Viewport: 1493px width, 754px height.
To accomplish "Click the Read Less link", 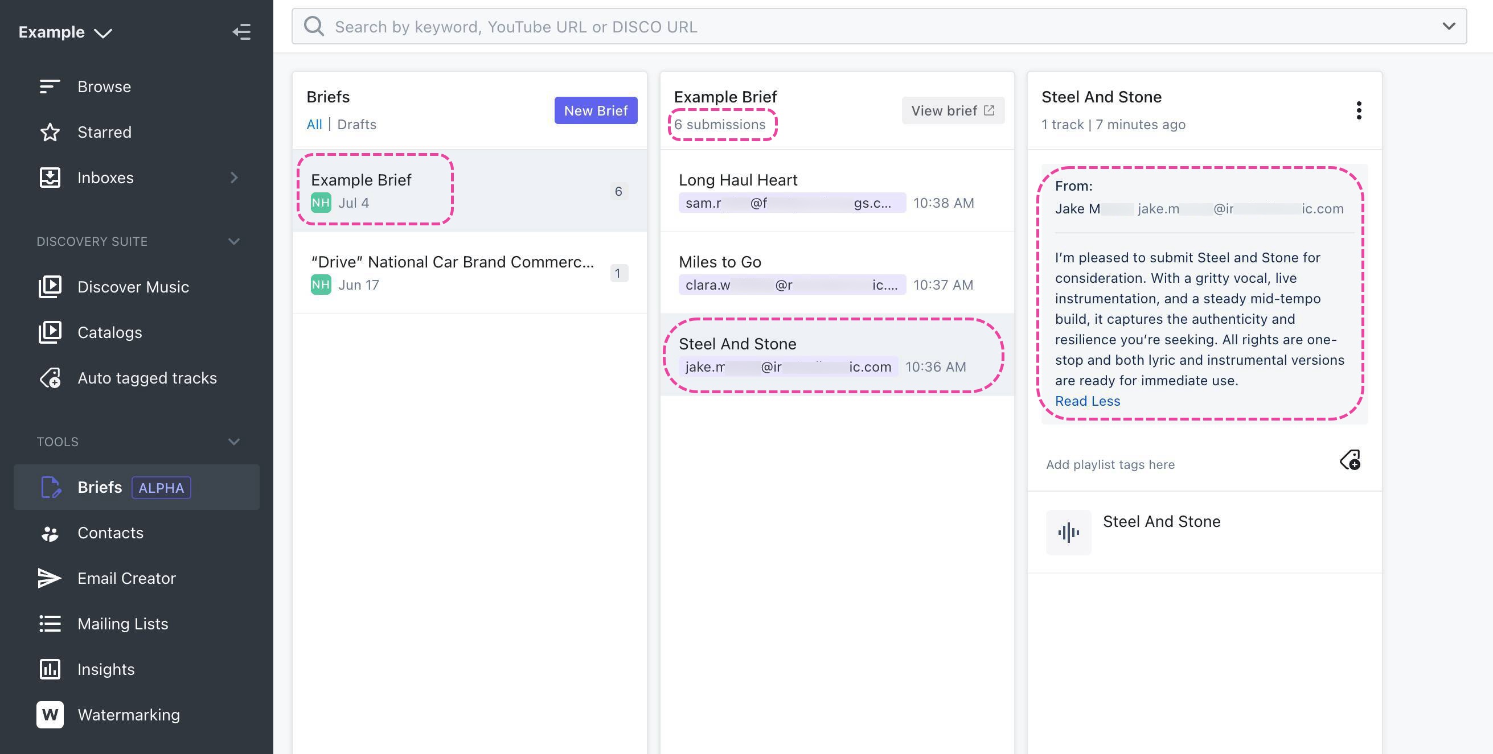I will (x=1088, y=401).
